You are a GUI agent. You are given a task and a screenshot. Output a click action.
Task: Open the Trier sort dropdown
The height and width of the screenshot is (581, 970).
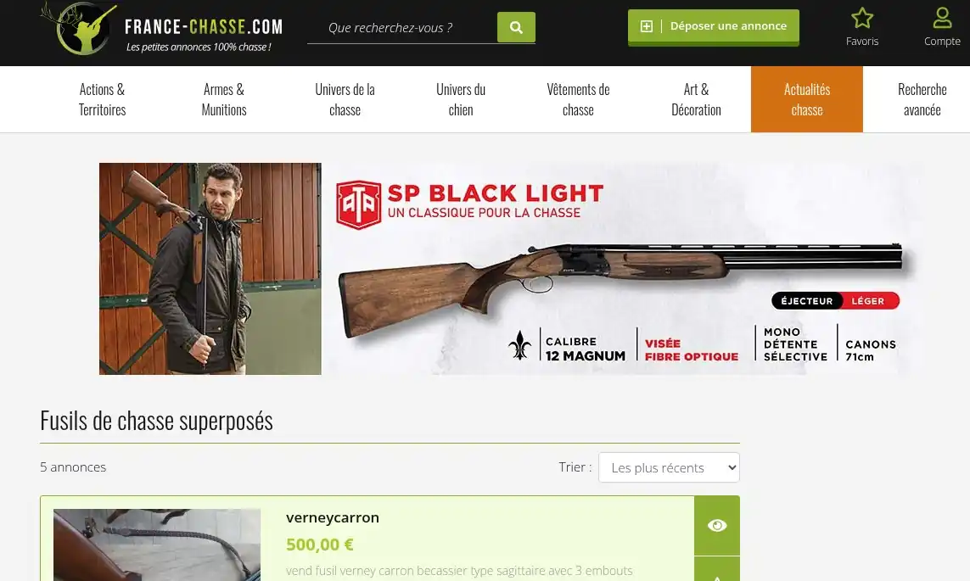(x=669, y=467)
